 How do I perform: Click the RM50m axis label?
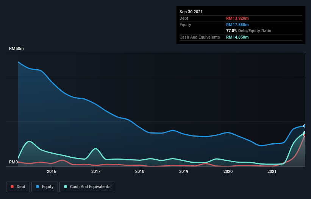(16, 48)
